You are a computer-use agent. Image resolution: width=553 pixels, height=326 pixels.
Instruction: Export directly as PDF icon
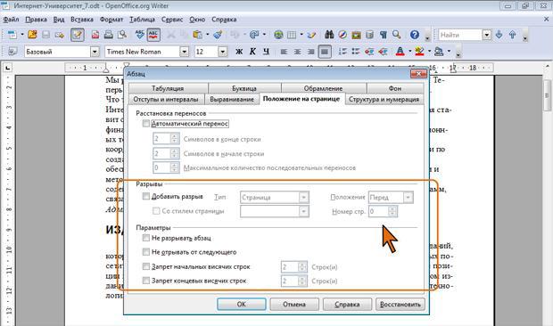click(95, 35)
